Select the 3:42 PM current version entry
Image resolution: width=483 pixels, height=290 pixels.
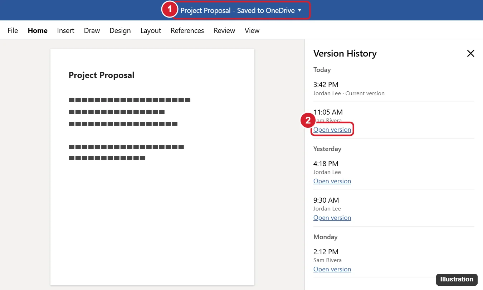tap(394, 88)
